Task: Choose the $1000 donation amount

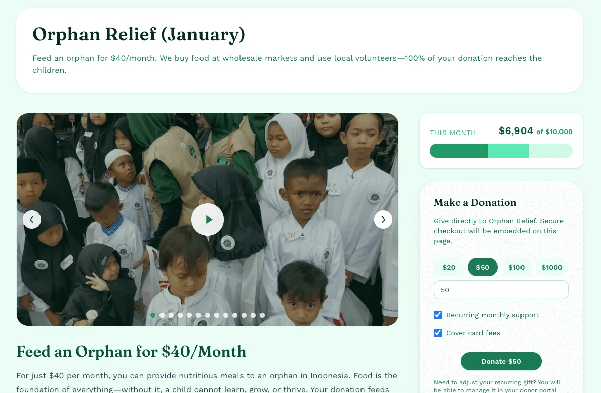Action: pyautogui.click(x=551, y=267)
